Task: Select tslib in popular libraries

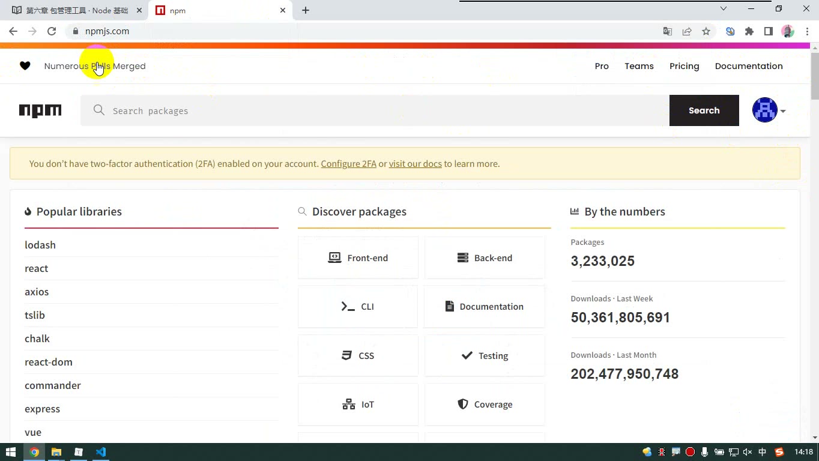Action: 35,315
